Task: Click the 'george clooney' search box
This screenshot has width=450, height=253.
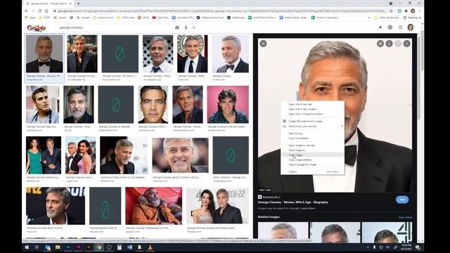Action: (115, 27)
